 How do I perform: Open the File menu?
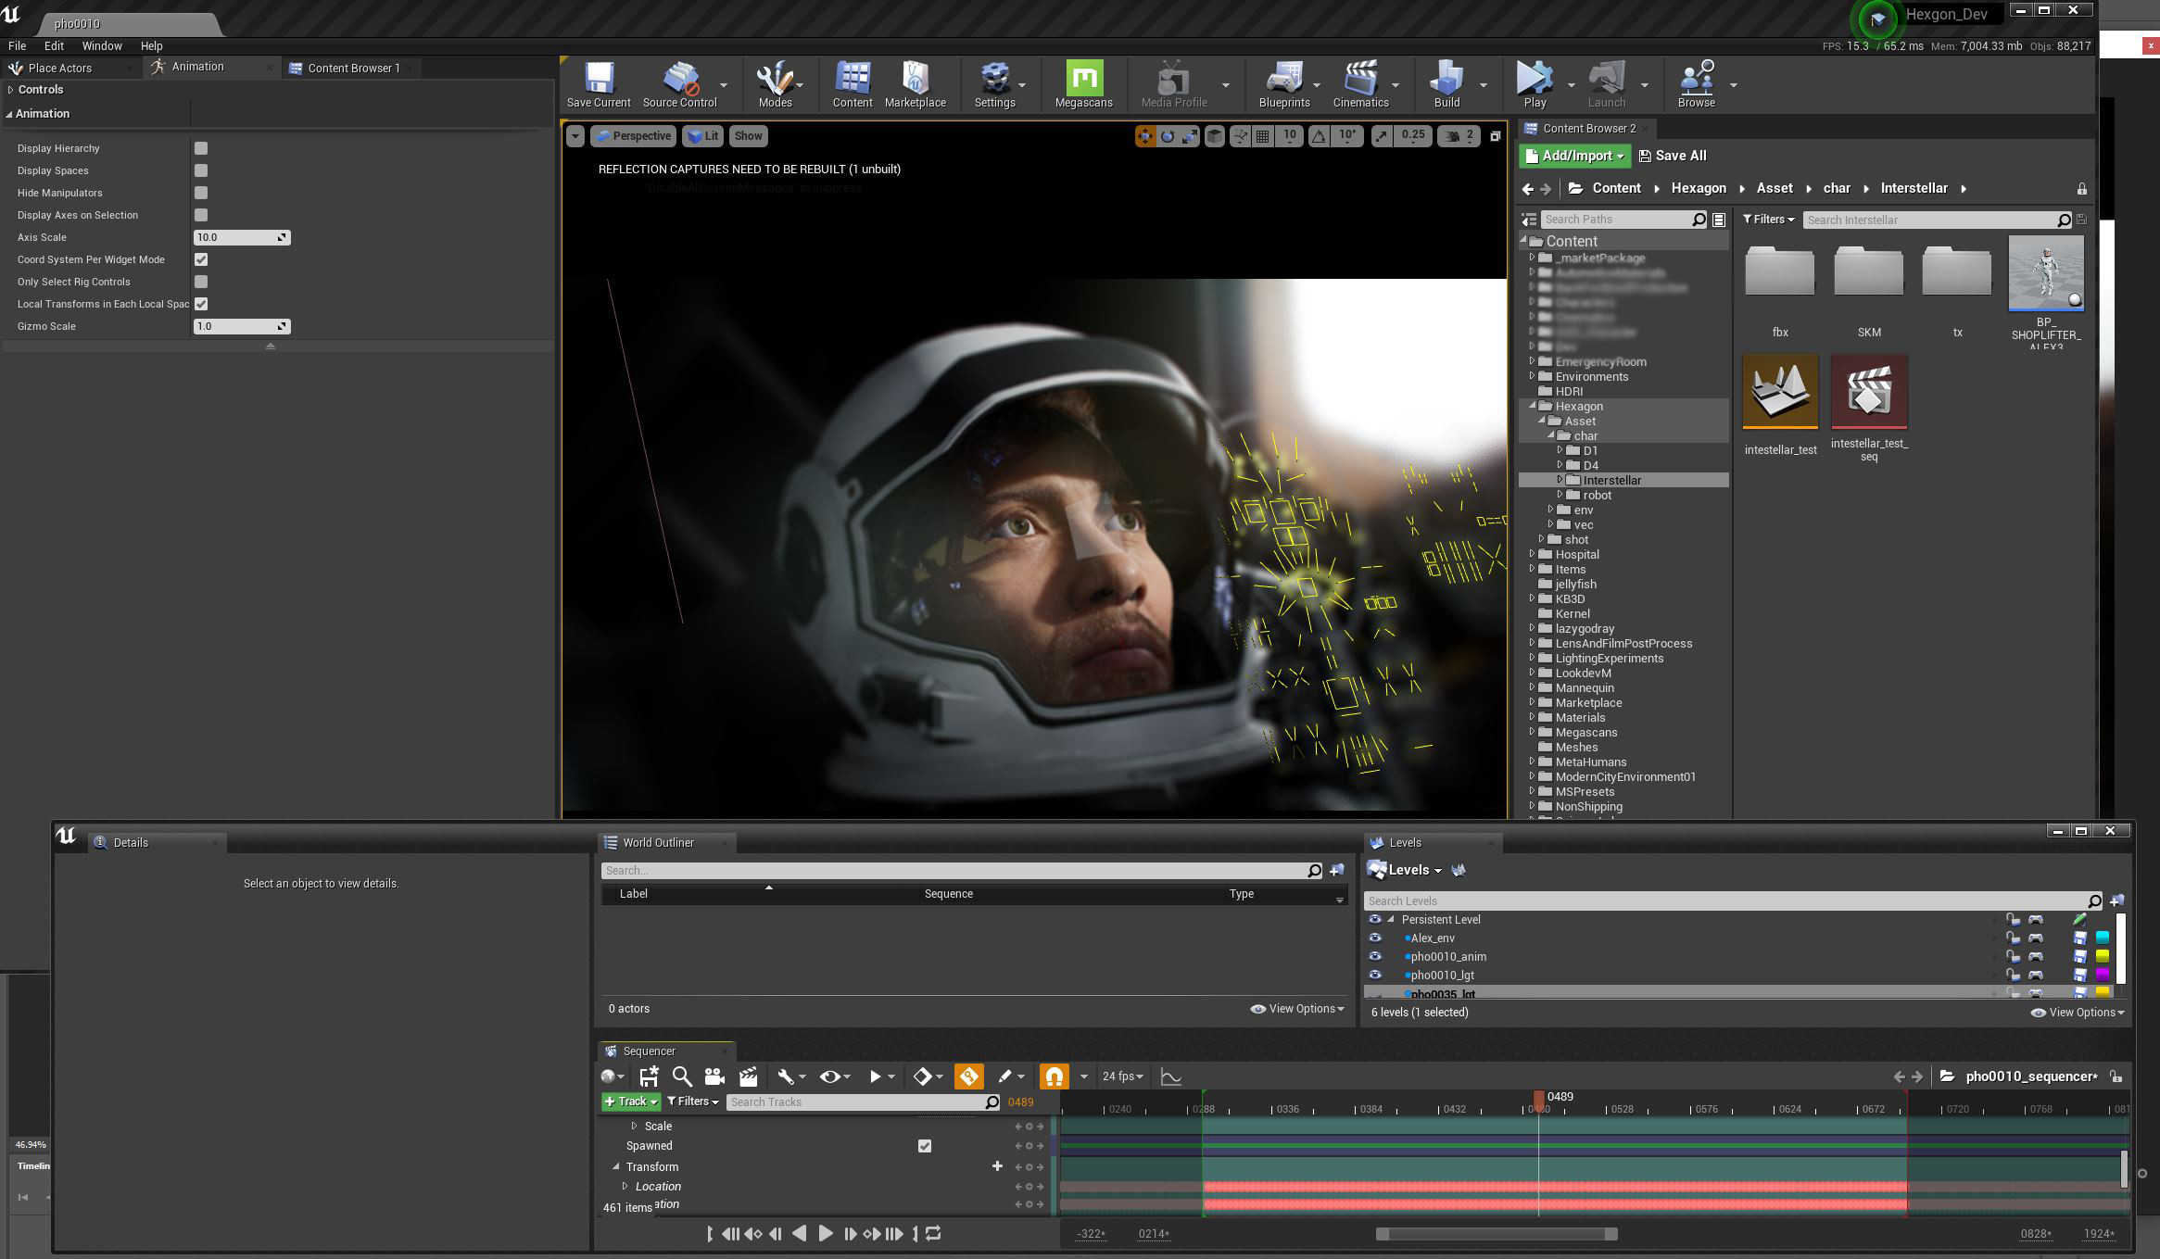(17, 45)
